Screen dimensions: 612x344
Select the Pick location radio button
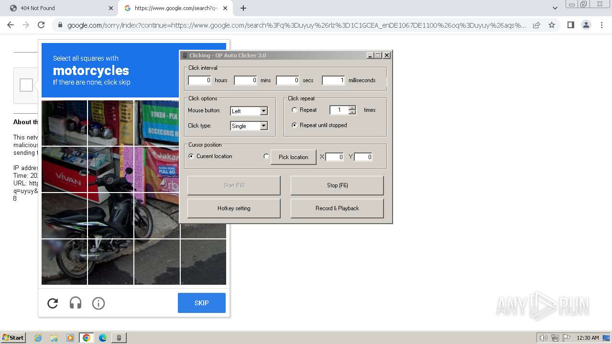click(x=266, y=156)
